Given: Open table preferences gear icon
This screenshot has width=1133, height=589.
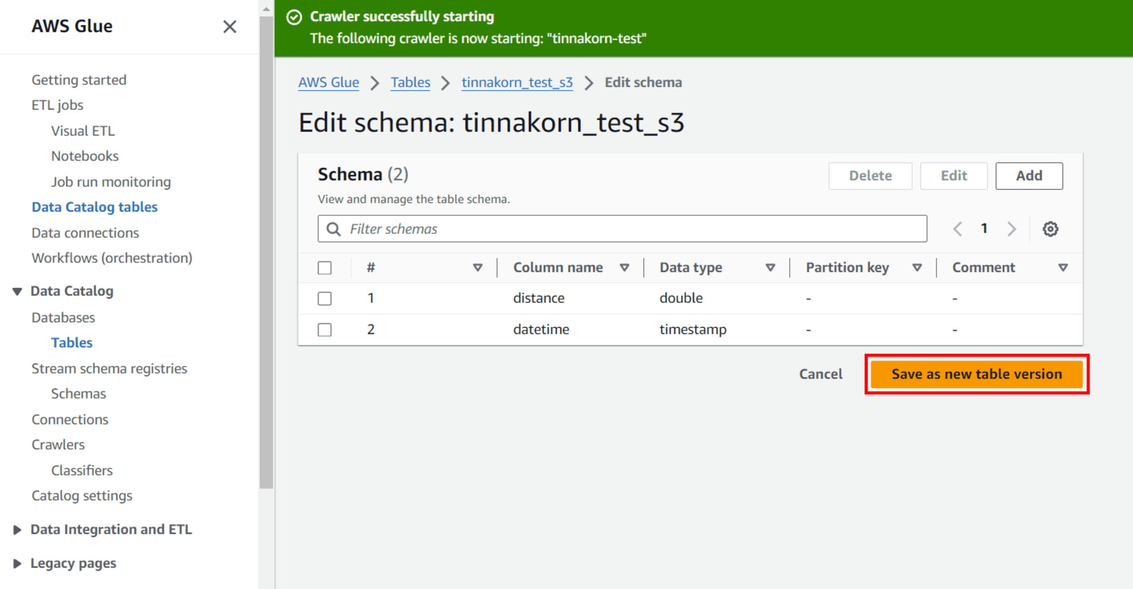Looking at the screenshot, I should point(1050,229).
